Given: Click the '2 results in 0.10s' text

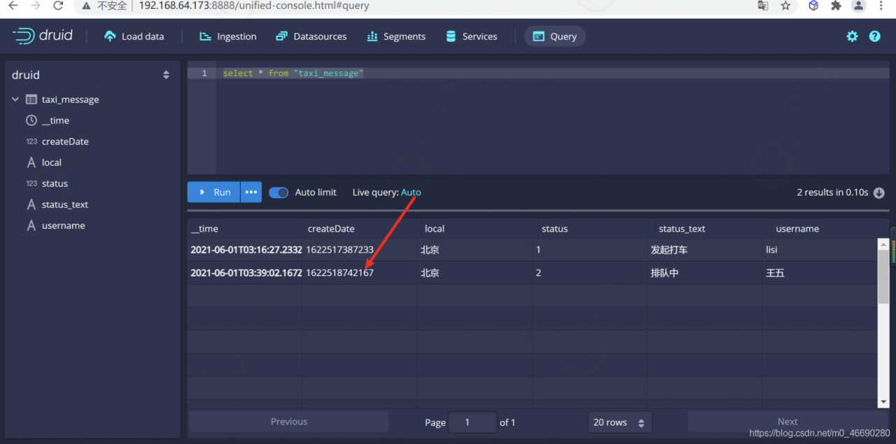Looking at the screenshot, I should click(x=832, y=193).
